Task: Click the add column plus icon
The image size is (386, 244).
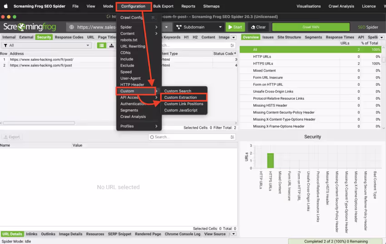Action: click(x=235, y=54)
